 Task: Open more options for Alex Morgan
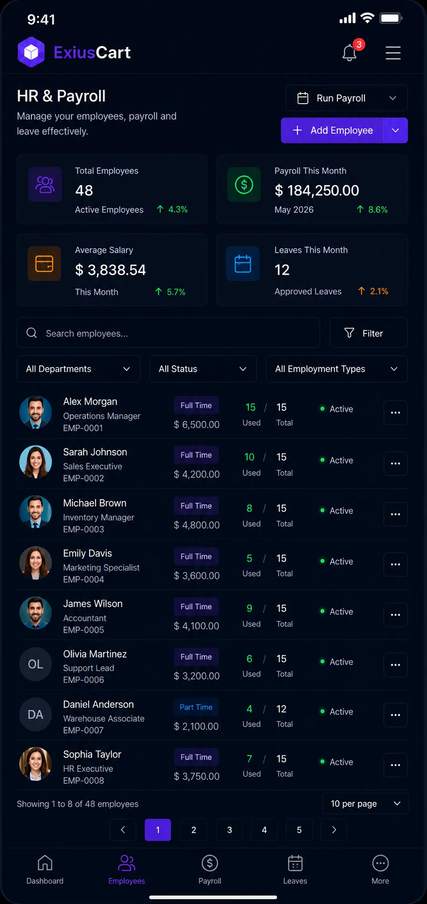(x=395, y=412)
